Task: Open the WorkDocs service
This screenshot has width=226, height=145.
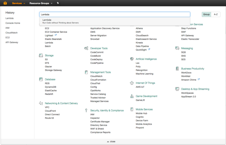Action: click(186, 73)
